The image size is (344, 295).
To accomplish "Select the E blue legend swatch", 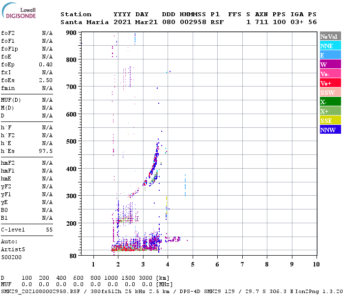I will [x=330, y=55].
